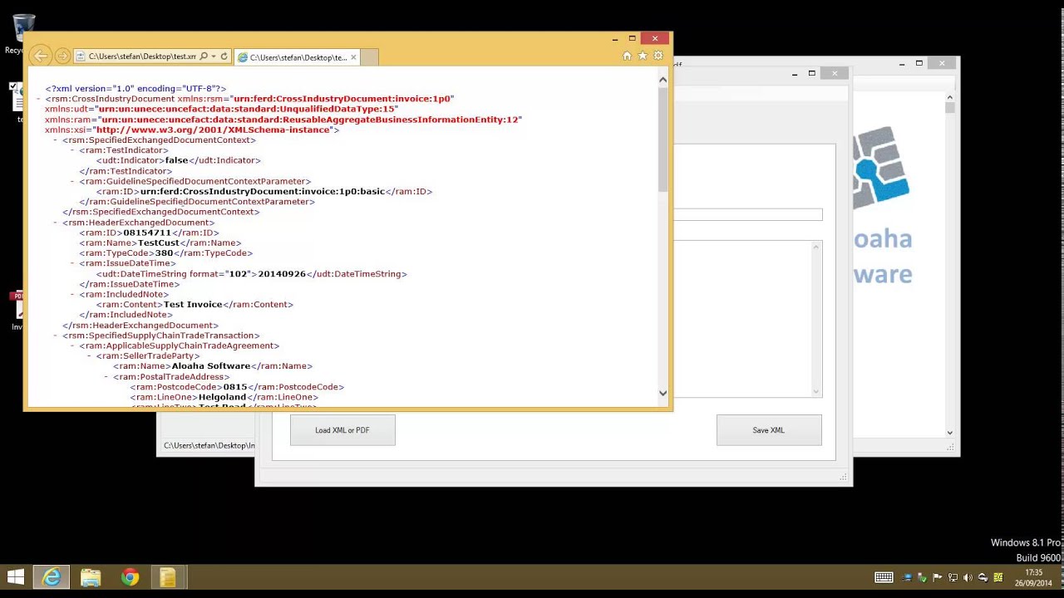
Task: Click the Action Center flag tray icon
Action: pyautogui.click(x=938, y=577)
